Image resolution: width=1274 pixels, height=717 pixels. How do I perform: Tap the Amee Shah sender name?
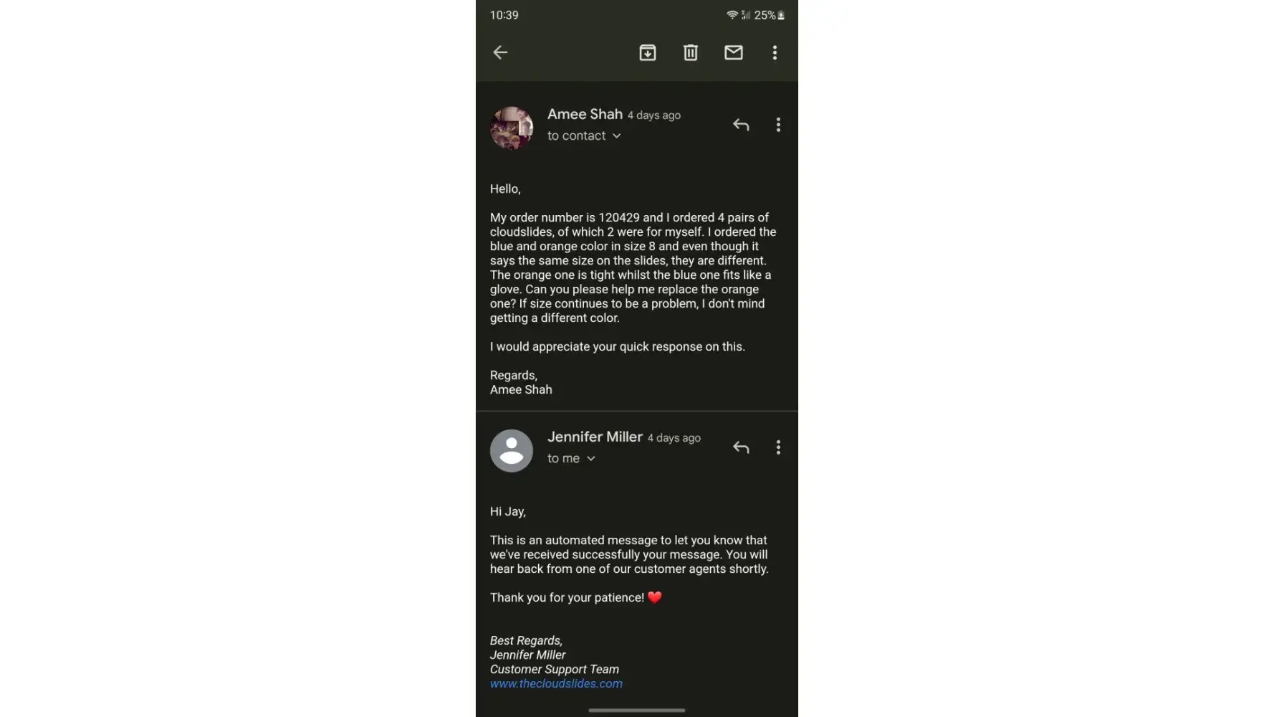(585, 114)
